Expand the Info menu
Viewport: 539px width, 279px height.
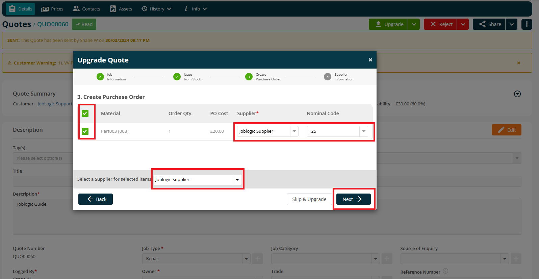(x=195, y=9)
